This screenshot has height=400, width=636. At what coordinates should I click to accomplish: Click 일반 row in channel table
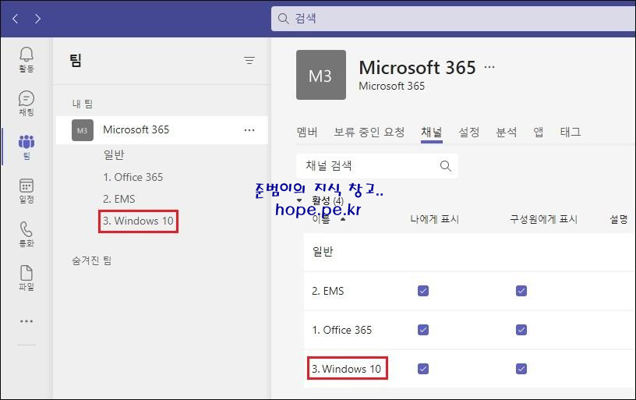[x=469, y=252]
